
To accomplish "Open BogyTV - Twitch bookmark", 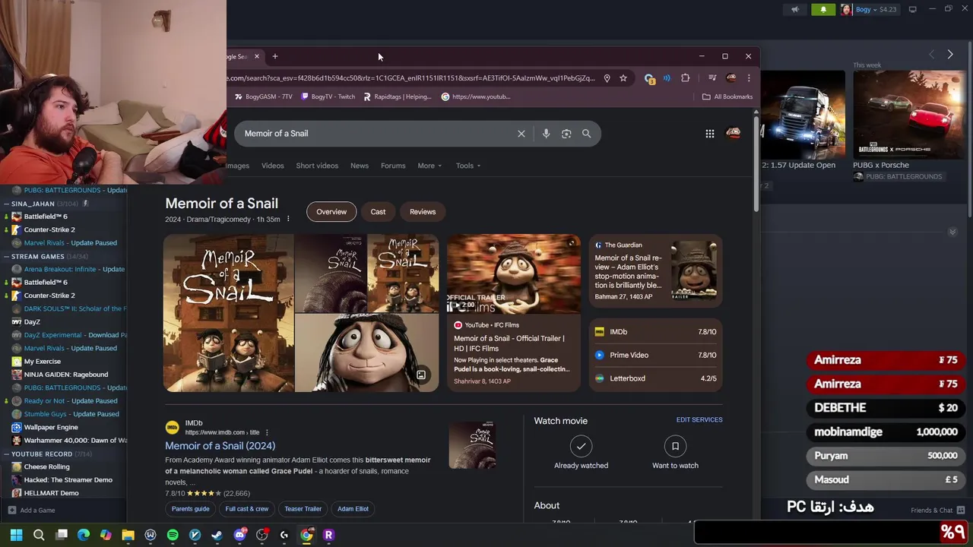I will (x=328, y=96).
